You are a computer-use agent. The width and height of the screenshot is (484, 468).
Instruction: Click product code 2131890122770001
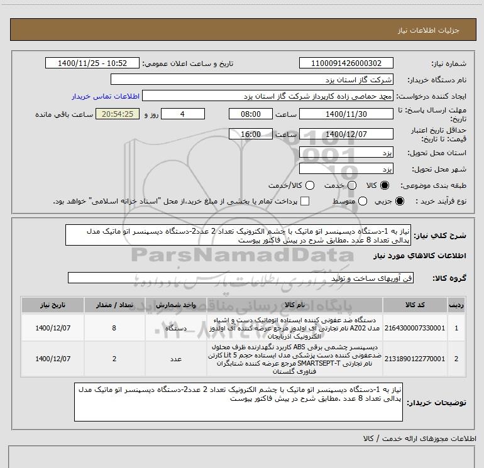tap(415, 359)
